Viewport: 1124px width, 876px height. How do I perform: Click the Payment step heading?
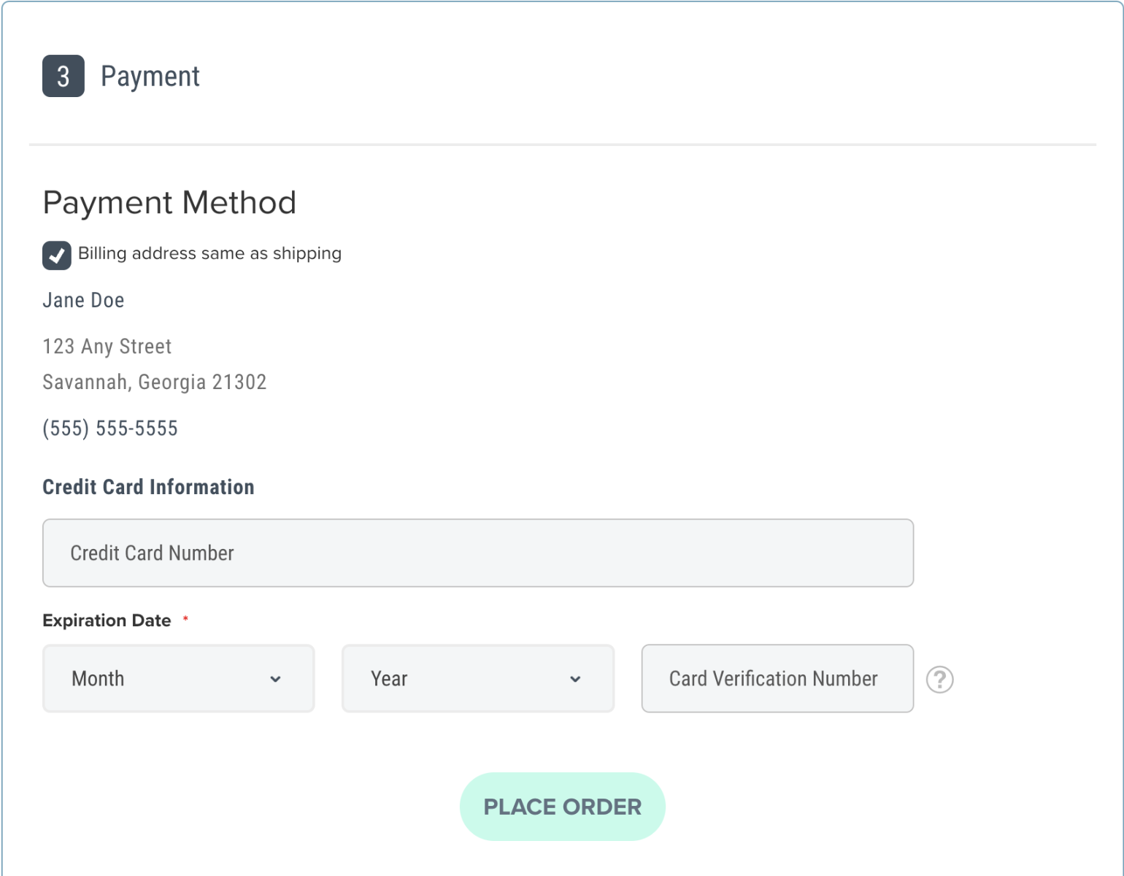click(x=150, y=77)
